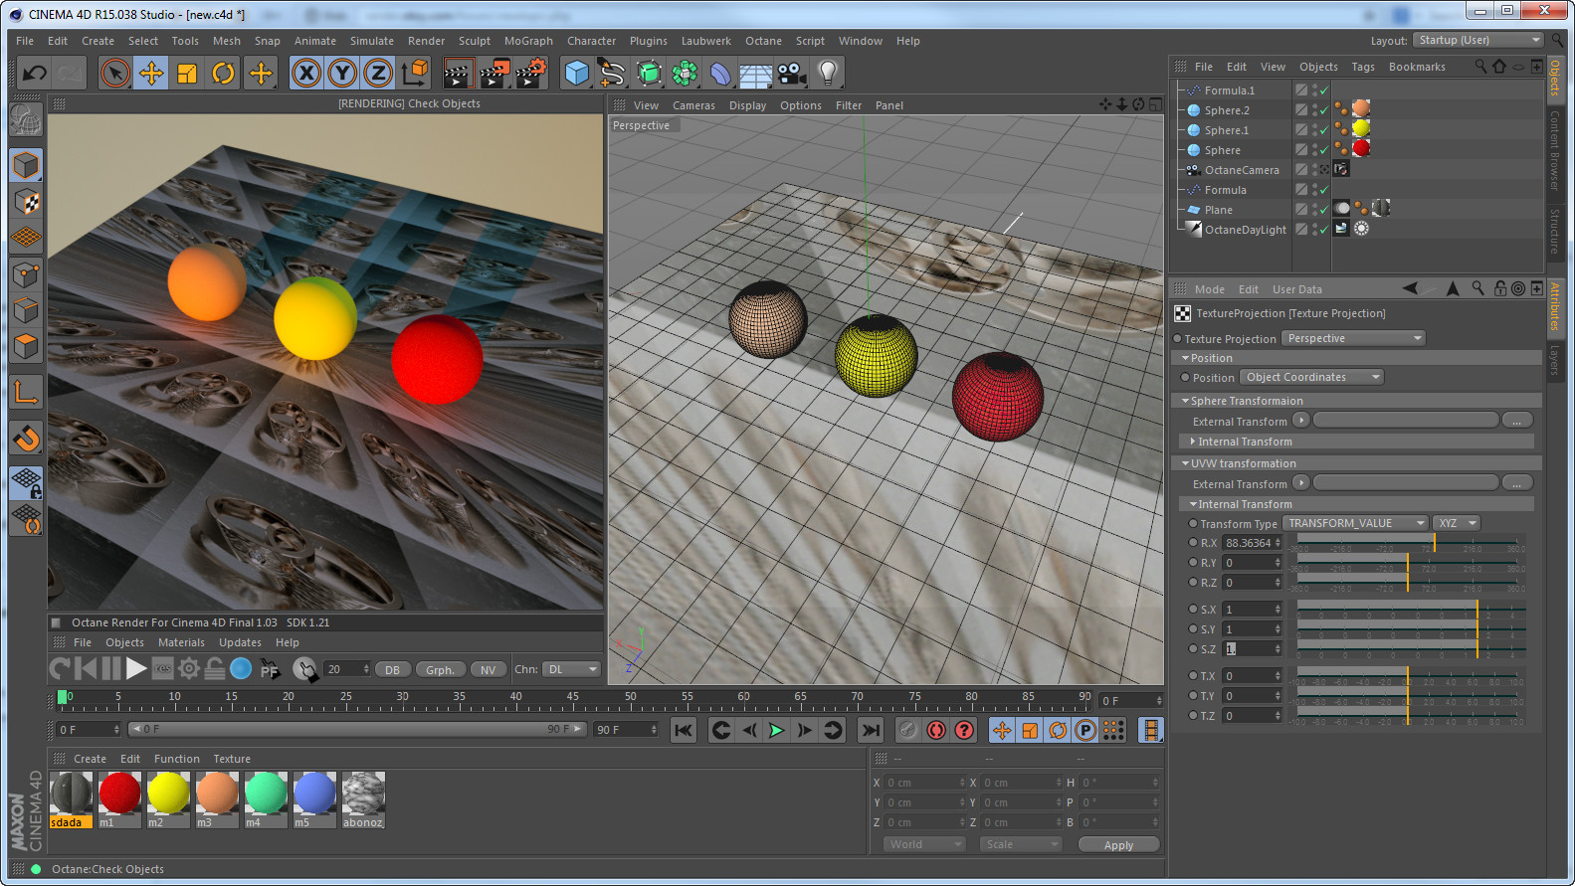Toggle the X axis lock

[306, 73]
